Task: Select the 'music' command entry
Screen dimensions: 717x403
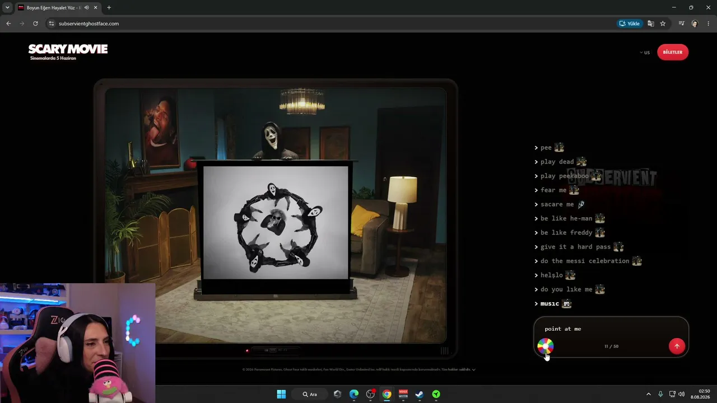Action: 553,303
